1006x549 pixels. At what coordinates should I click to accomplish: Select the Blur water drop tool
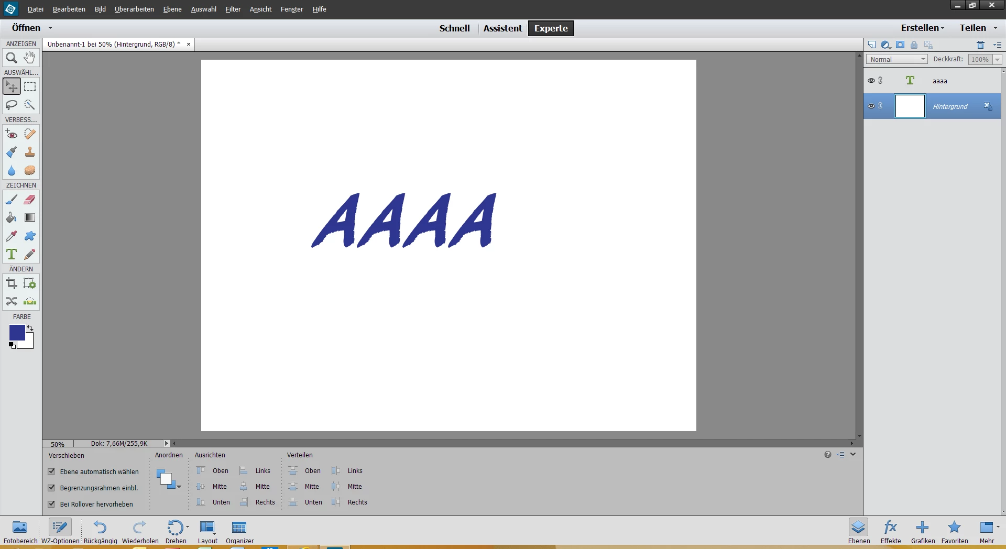[12, 170]
